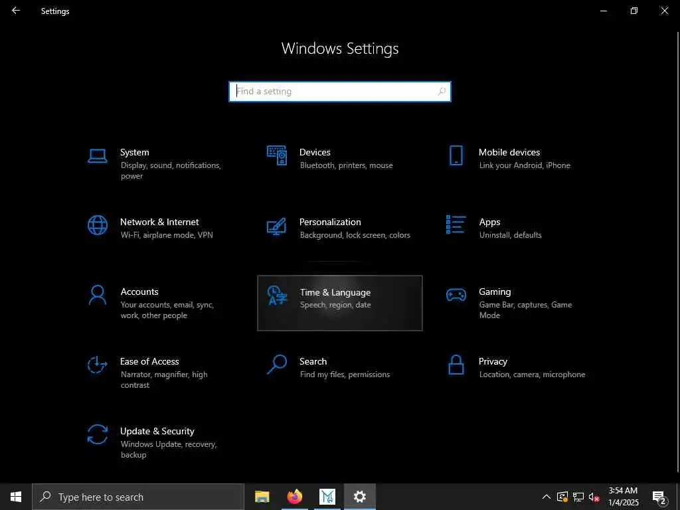Click 'Windows Update, recovery, backup' text
The image size is (680, 510).
[x=169, y=450]
